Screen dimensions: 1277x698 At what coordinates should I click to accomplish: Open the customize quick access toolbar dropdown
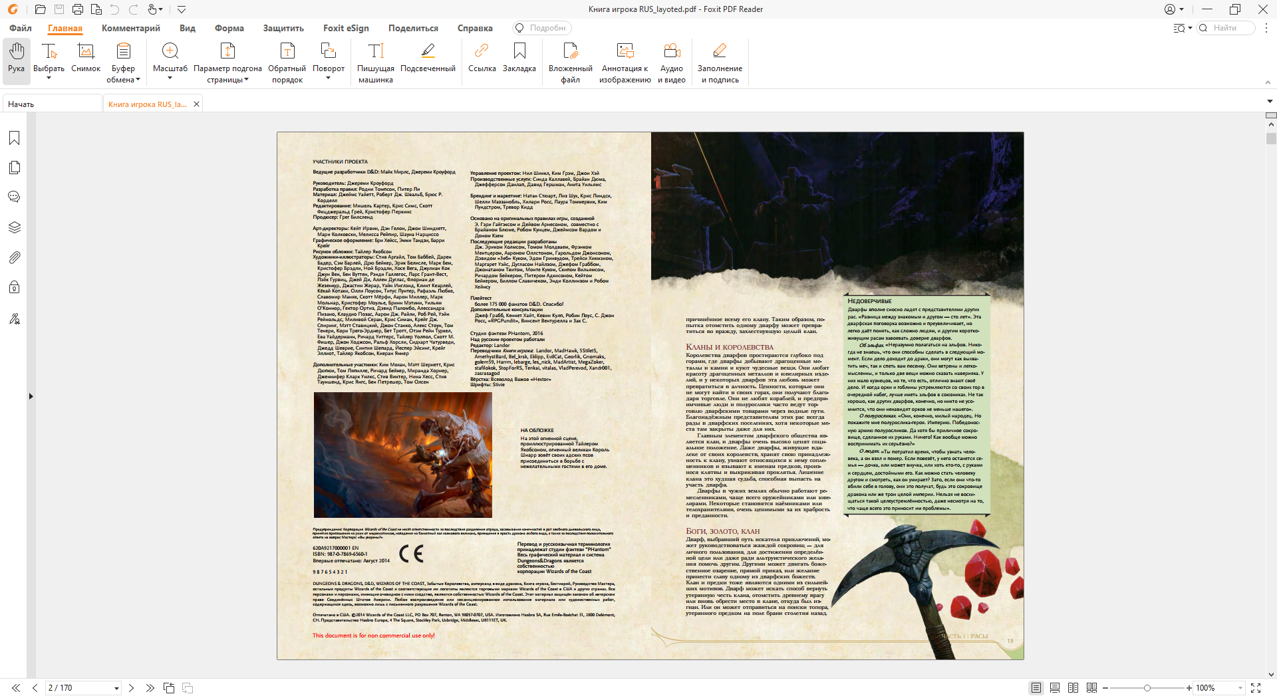(182, 9)
